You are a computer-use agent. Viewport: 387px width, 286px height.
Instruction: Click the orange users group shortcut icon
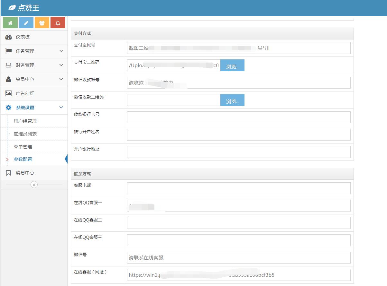click(42, 23)
